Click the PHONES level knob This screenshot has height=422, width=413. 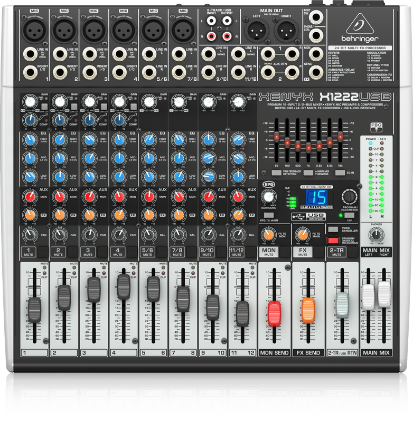coord(377,235)
